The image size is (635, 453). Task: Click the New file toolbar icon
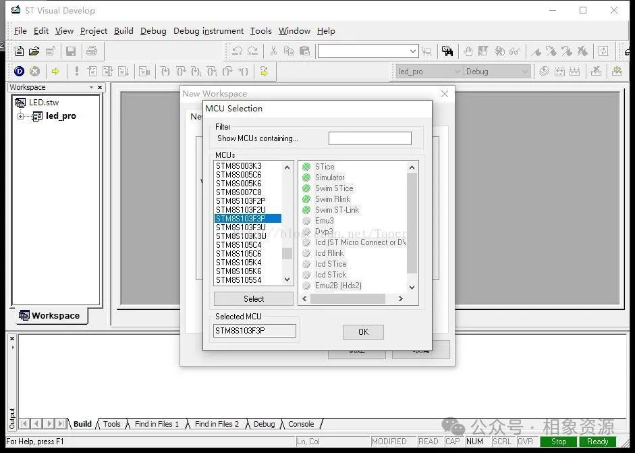point(19,51)
